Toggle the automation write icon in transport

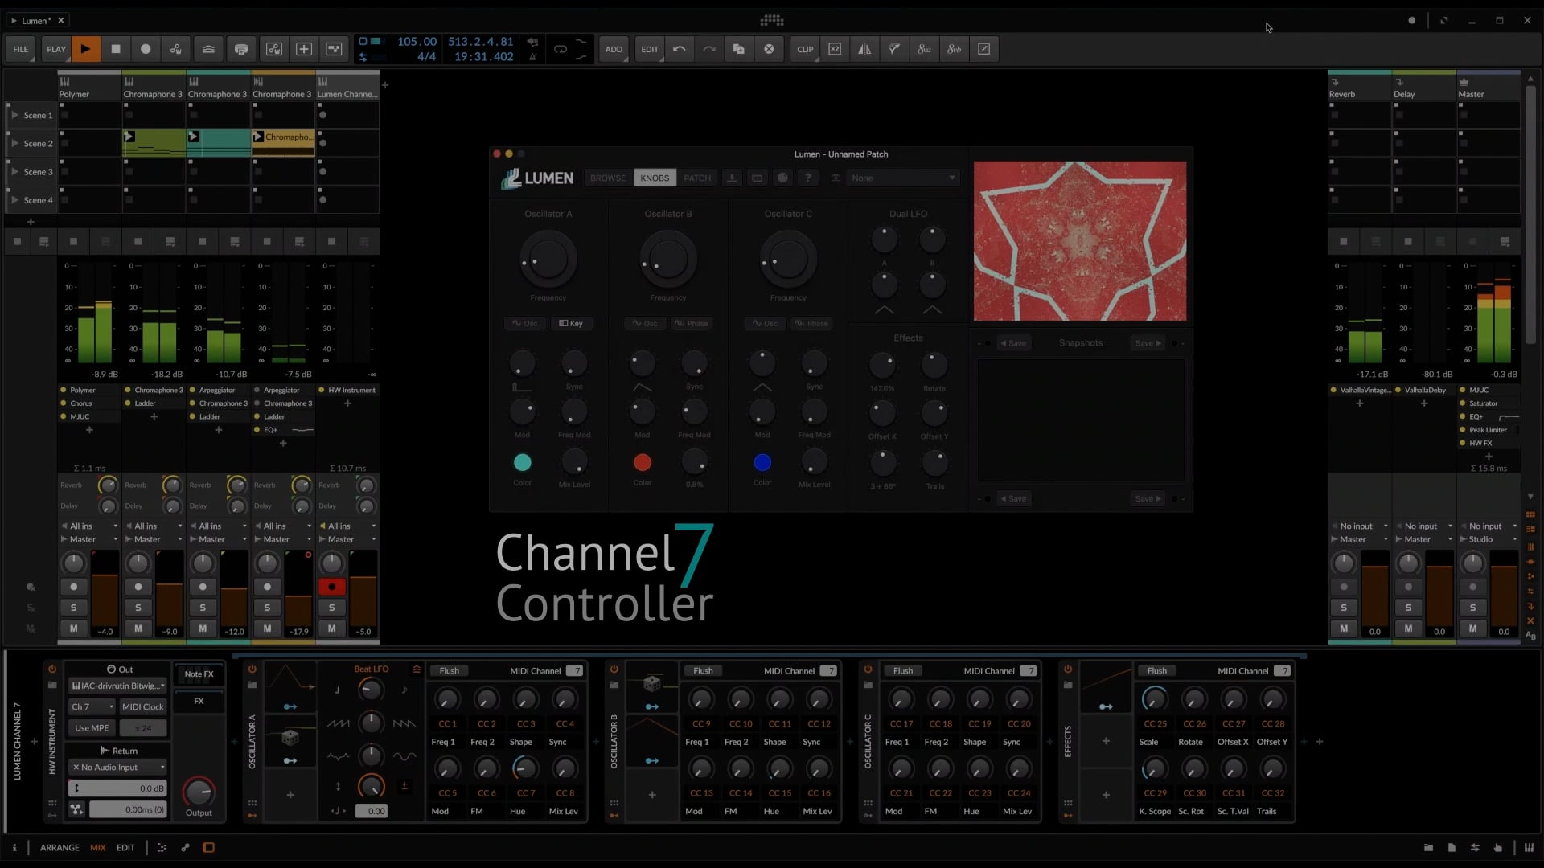pos(176,49)
